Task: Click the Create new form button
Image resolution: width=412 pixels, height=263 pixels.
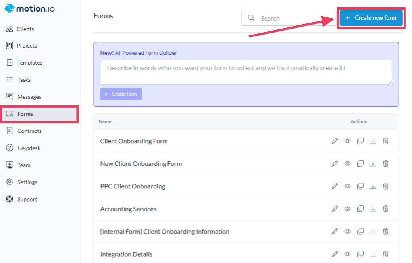Action: coord(371,18)
